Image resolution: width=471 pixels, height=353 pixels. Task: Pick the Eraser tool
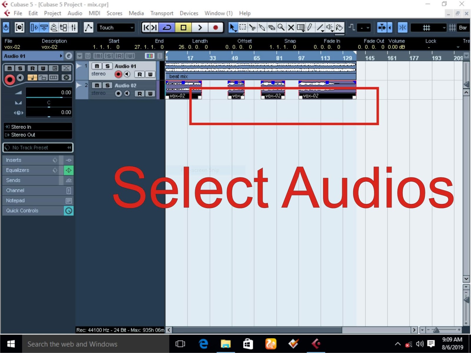point(271,27)
